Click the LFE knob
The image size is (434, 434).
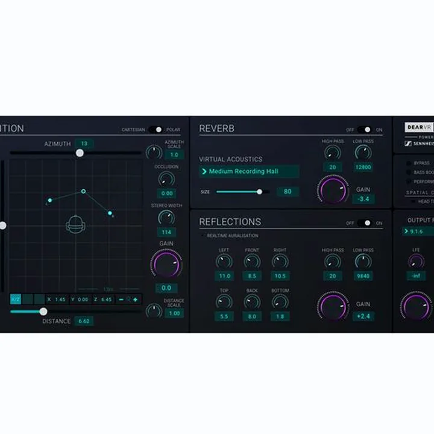416,262
